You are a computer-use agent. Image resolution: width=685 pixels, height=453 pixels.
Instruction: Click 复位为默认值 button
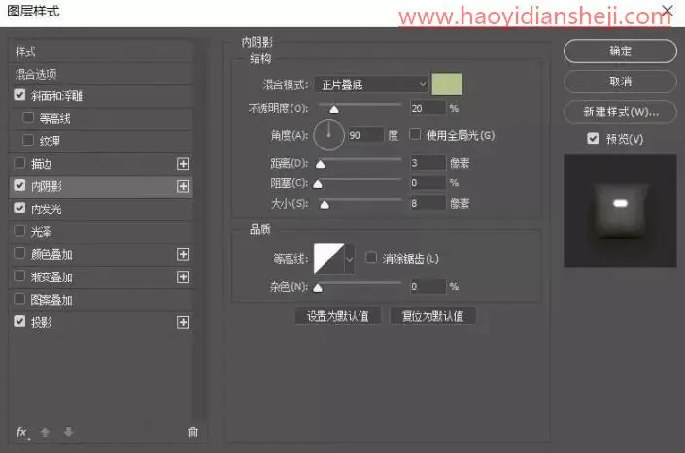pyautogui.click(x=432, y=316)
